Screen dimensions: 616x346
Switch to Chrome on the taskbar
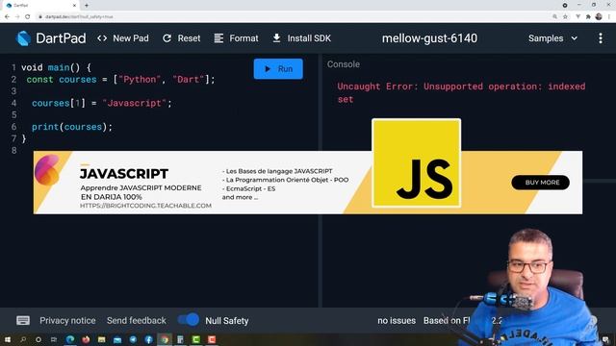[x=165, y=339]
